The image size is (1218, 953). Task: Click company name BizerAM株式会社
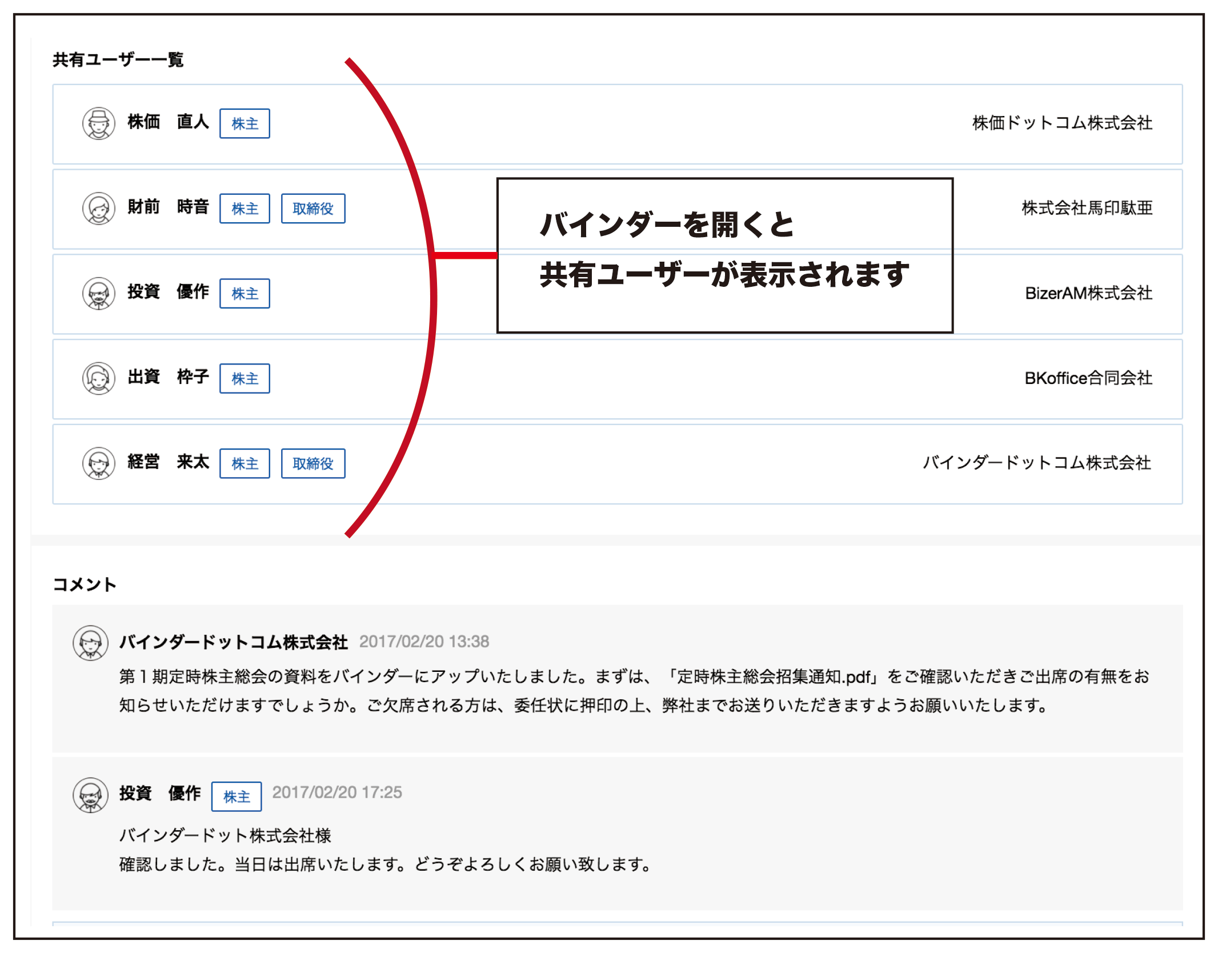point(1089,293)
